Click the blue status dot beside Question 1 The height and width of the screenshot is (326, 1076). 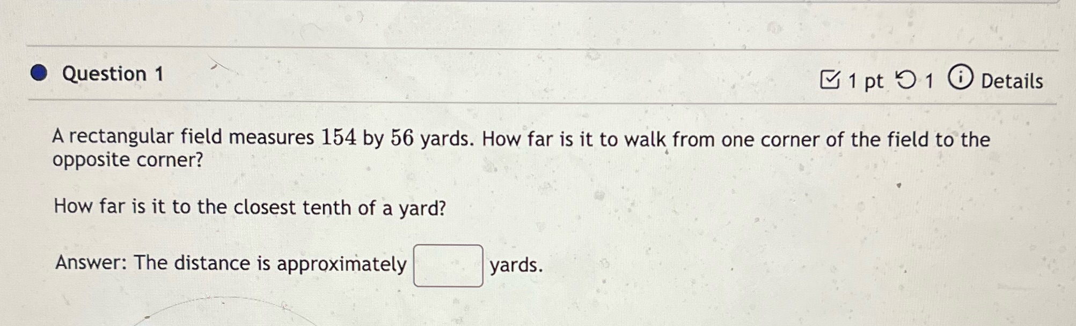click(x=40, y=73)
